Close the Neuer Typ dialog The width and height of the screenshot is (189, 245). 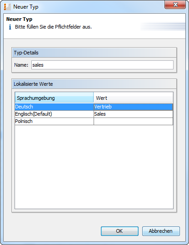tap(175, 5)
